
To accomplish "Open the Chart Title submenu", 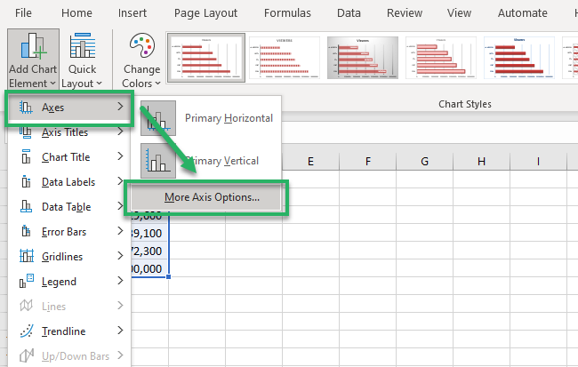I will coord(119,157).
